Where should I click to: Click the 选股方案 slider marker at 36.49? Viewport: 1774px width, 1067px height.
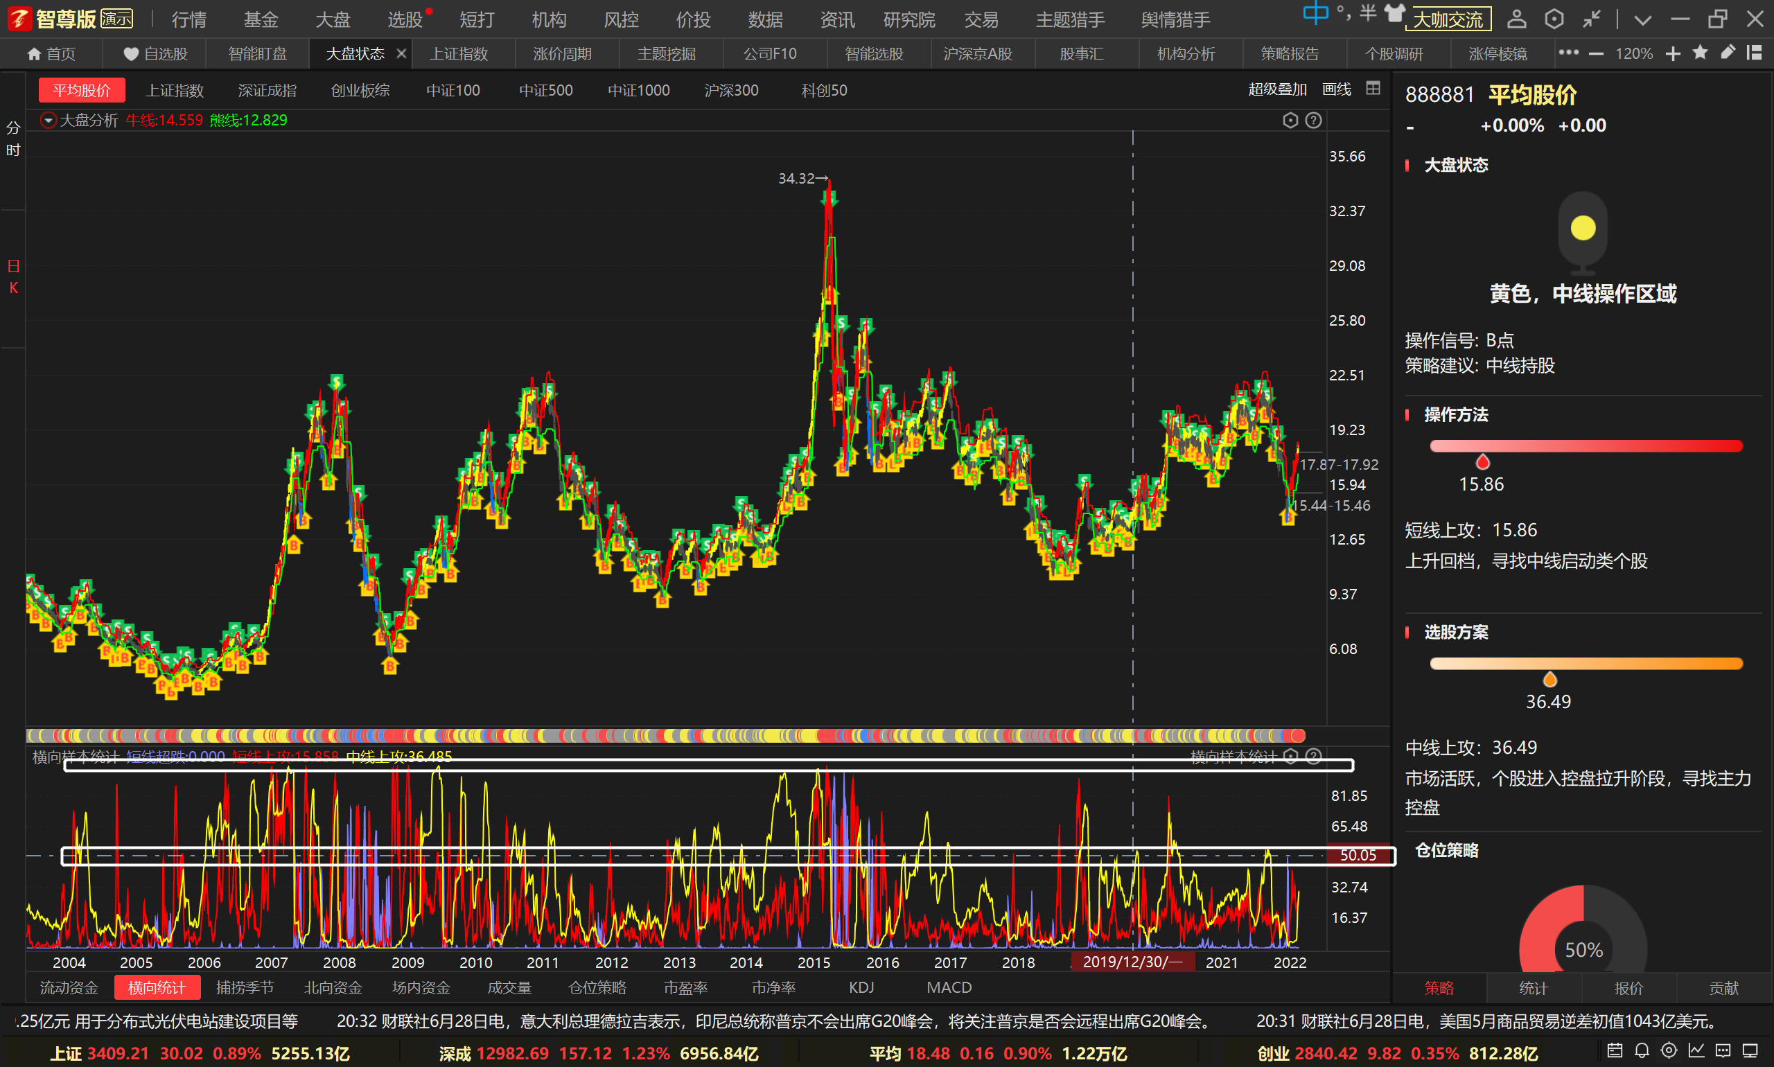coord(1549,679)
